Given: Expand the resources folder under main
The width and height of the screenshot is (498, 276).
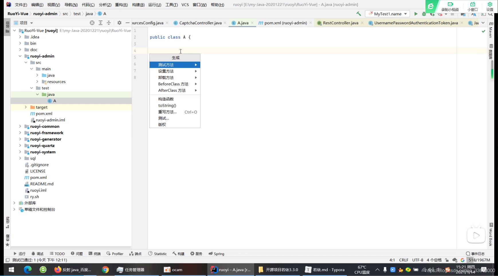Looking at the screenshot, I should click(x=37, y=82).
